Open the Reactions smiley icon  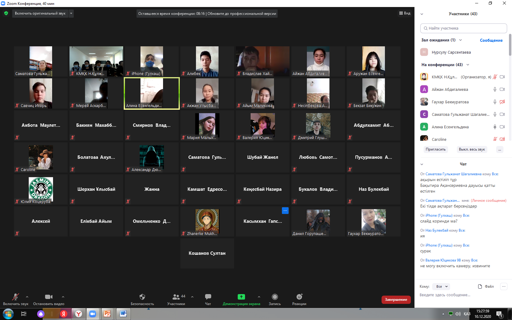[299, 297]
